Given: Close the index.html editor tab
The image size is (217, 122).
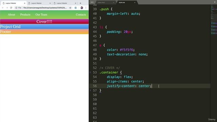Looking at the screenshot, I should (x=114, y=2).
